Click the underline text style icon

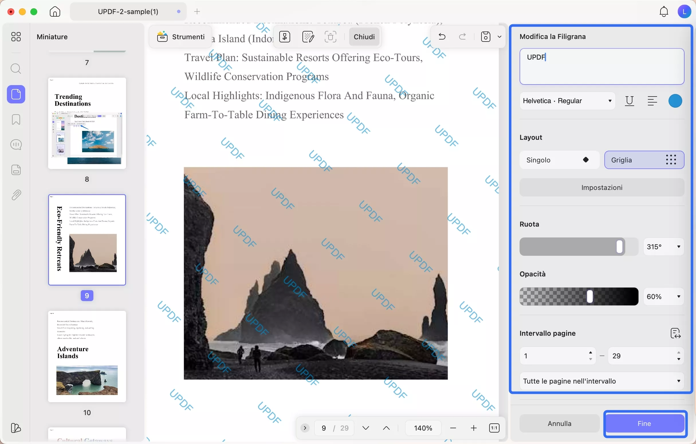tap(629, 101)
